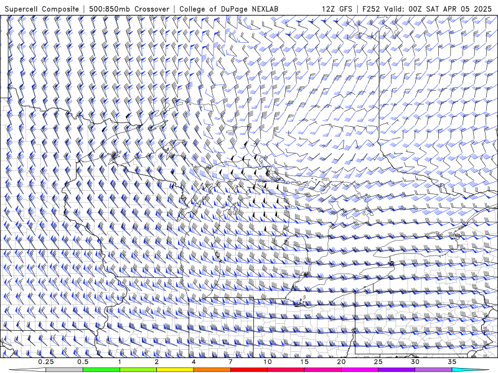Click 'College of DuPage NEXLAB' header text
The image size is (498, 373).
[x=228, y=9]
